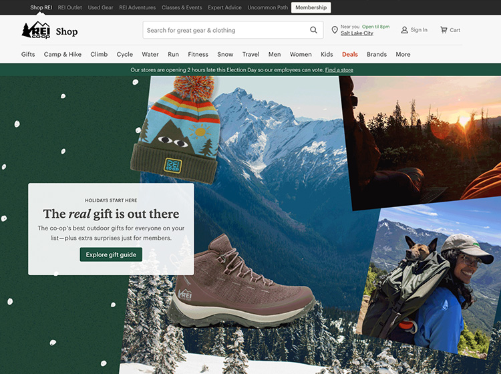501x374 pixels.
Task: Open the Snow menu
Action: [x=225, y=54]
